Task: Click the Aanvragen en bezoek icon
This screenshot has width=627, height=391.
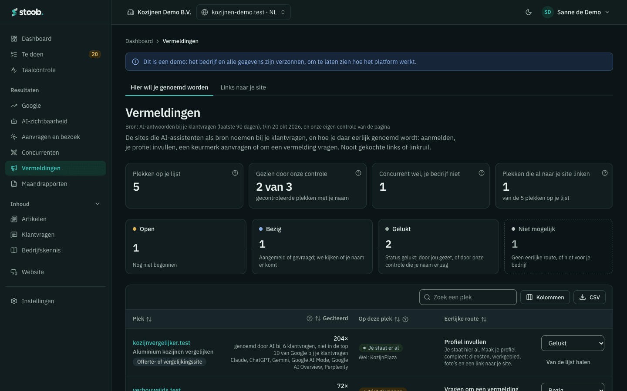Action: (14, 137)
